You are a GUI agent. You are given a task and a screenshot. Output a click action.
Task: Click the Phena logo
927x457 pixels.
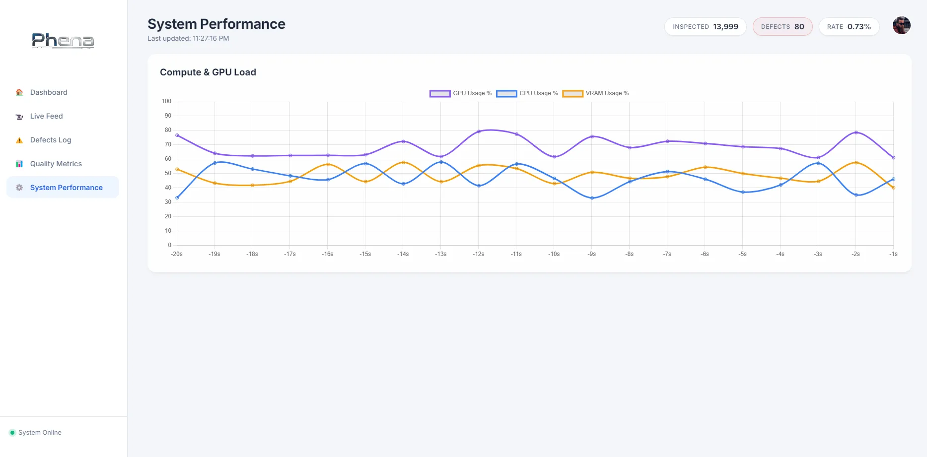[63, 41]
